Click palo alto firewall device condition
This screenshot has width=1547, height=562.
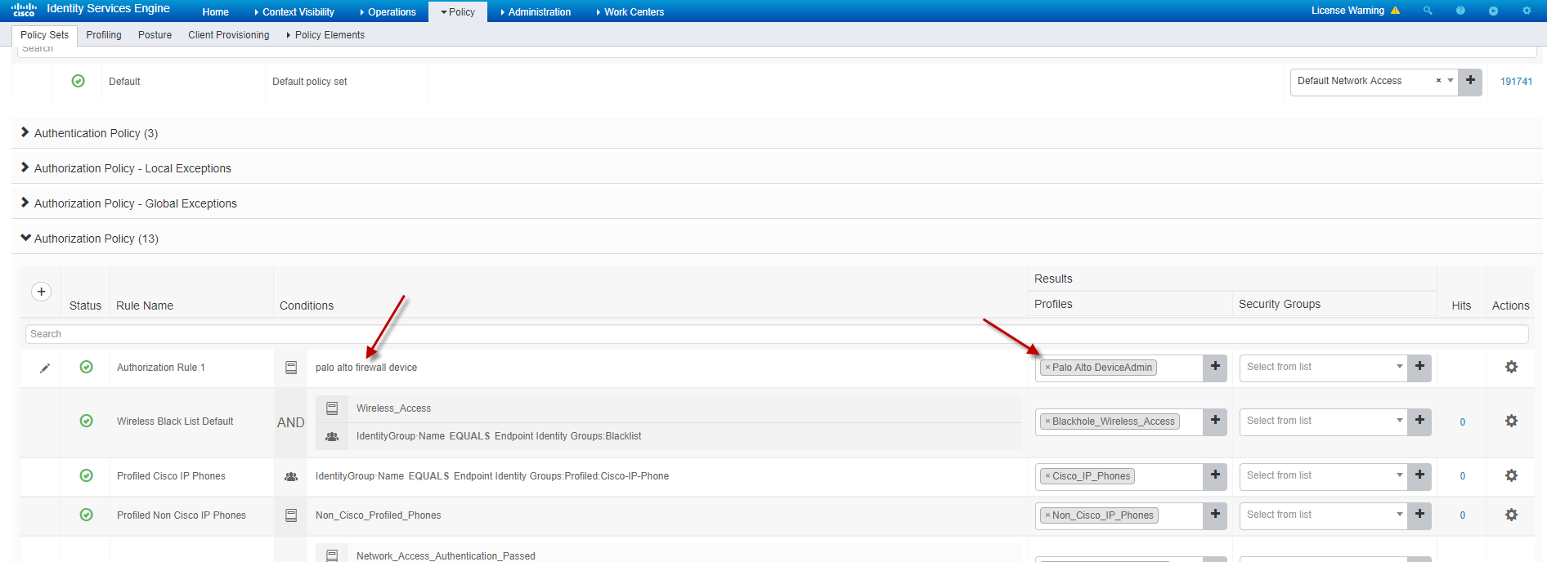pyautogui.click(x=366, y=368)
